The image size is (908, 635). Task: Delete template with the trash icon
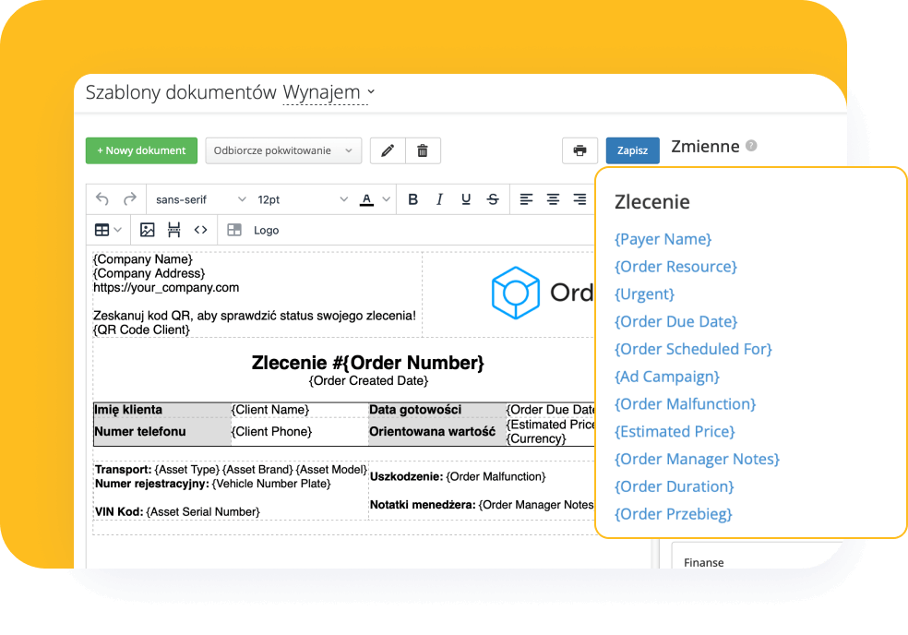click(x=423, y=150)
